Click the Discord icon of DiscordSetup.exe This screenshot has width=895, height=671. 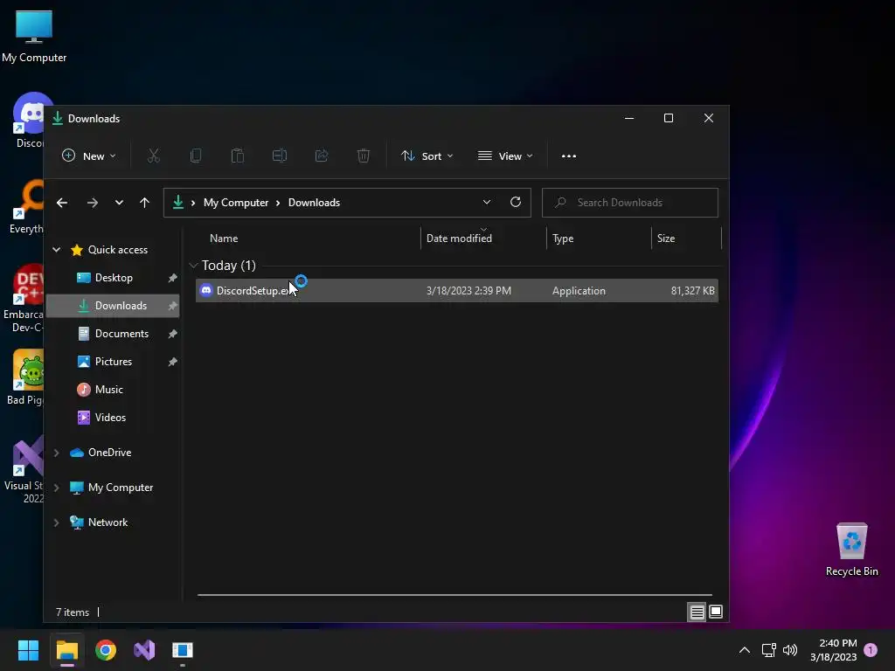click(x=206, y=290)
